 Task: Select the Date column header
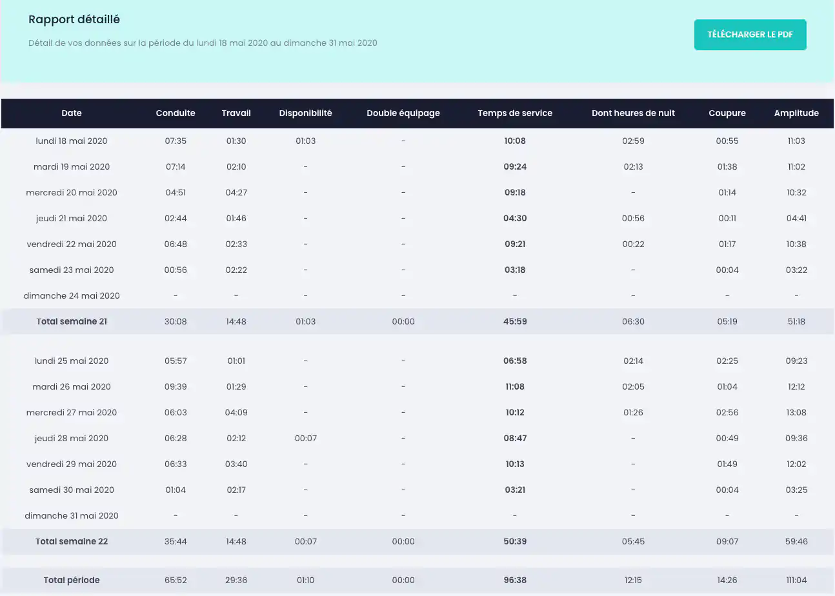pyautogui.click(x=72, y=113)
